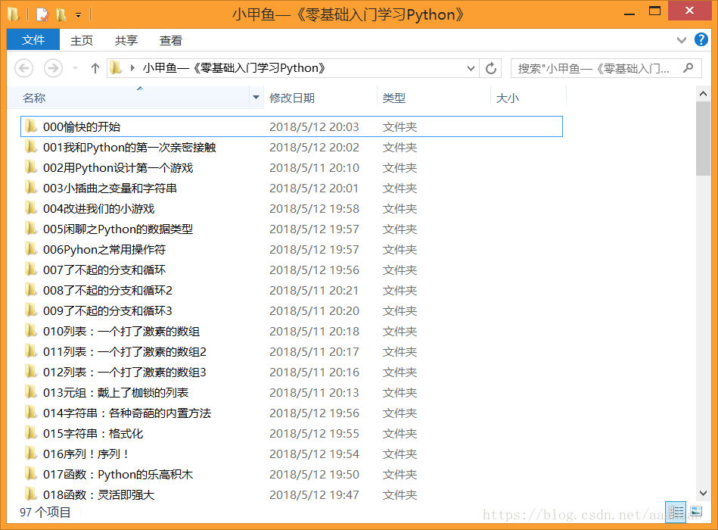Image resolution: width=718 pixels, height=530 pixels.
Task: Select folder 009了不起的分支和循环3
Action: click(291, 311)
